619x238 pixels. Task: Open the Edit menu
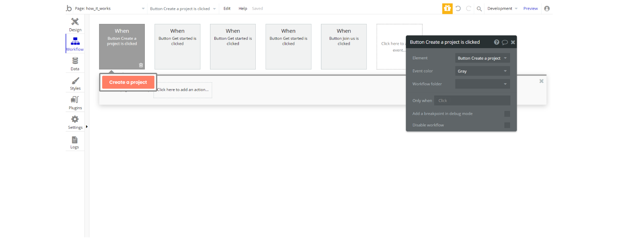coord(227,8)
